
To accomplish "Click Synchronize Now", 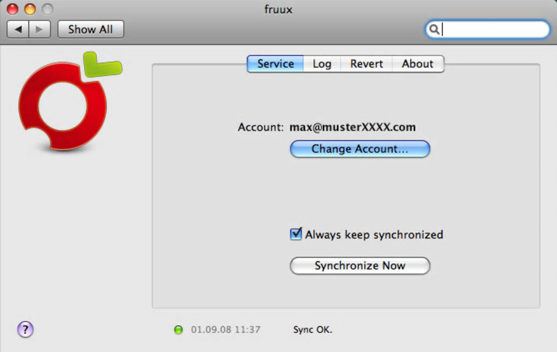I will coord(360,266).
